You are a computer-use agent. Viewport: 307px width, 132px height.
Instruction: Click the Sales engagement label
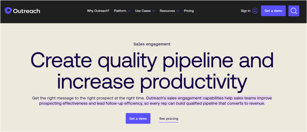152,44
